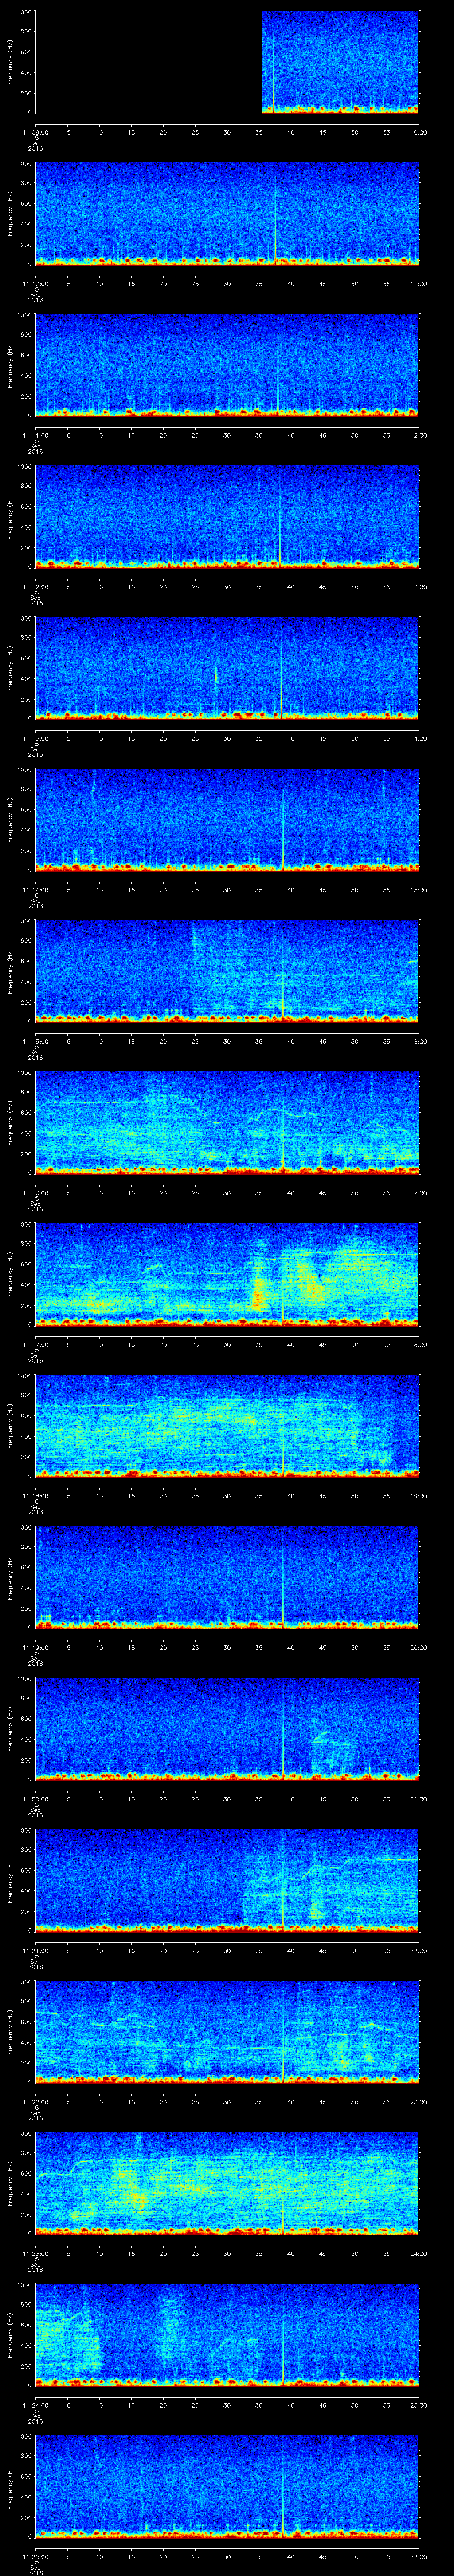Click the '18:00' end-time axis label
454x2576 pixels.
click(x=418, y=1344)
